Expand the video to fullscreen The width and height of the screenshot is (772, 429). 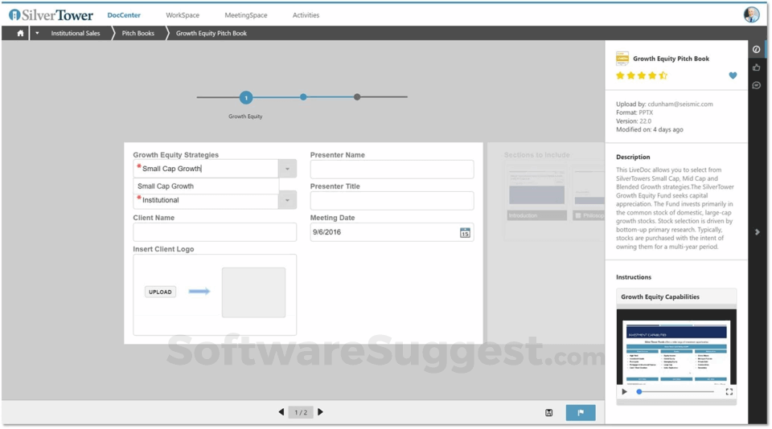pyautogui.click(x=729, y=391)
